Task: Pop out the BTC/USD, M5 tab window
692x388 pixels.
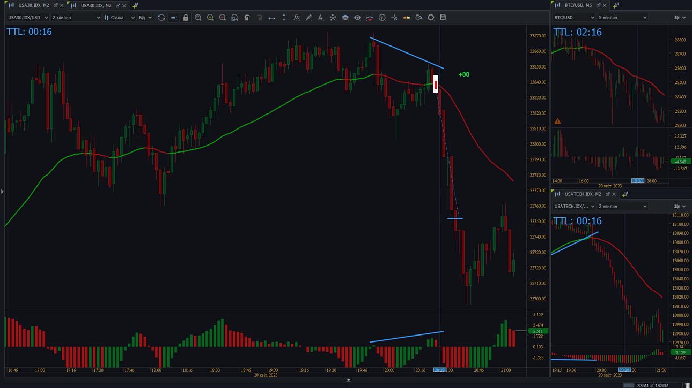Action: point(598,5)
